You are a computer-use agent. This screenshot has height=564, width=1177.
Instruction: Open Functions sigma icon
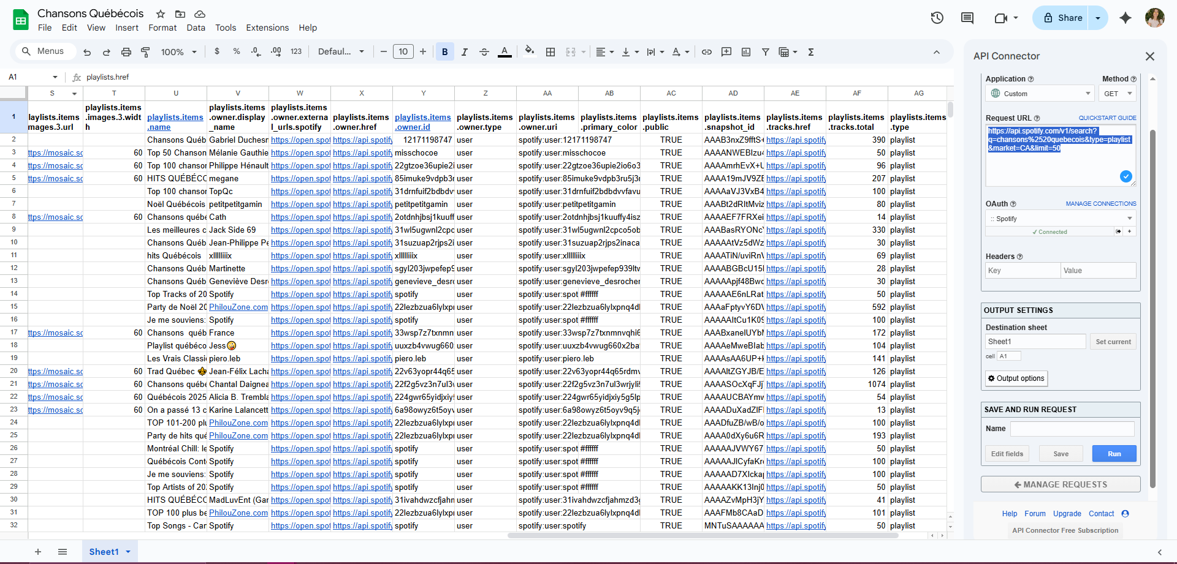(x=811, y=52)
